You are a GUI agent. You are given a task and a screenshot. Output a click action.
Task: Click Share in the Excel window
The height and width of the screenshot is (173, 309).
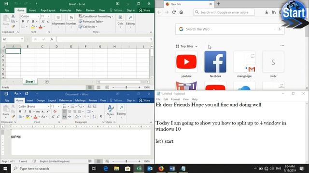pos(145,10)
